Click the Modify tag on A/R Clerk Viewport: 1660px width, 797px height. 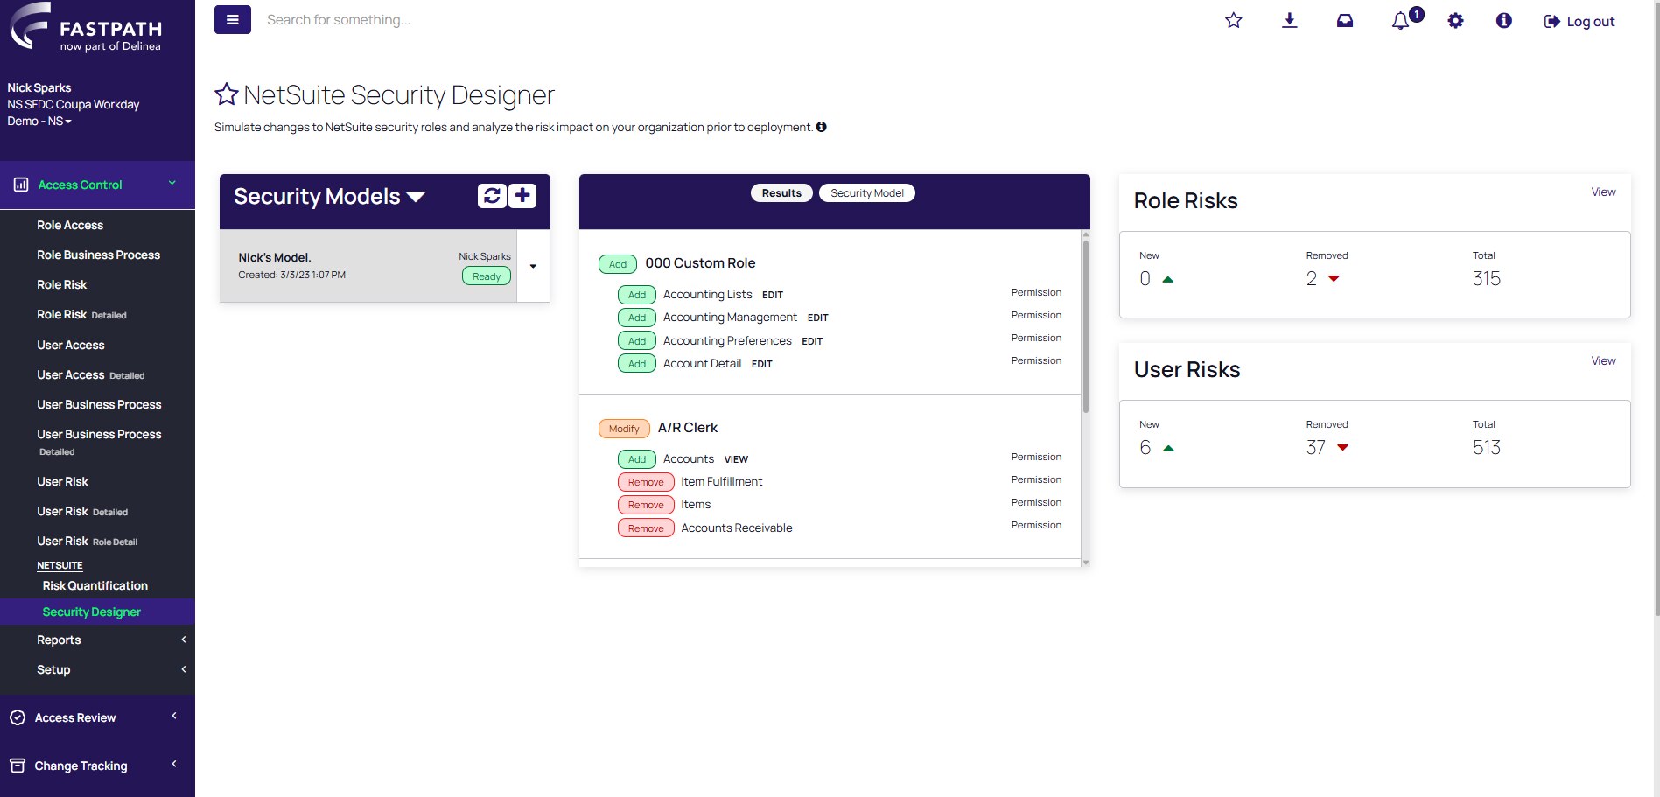point(624,429)
